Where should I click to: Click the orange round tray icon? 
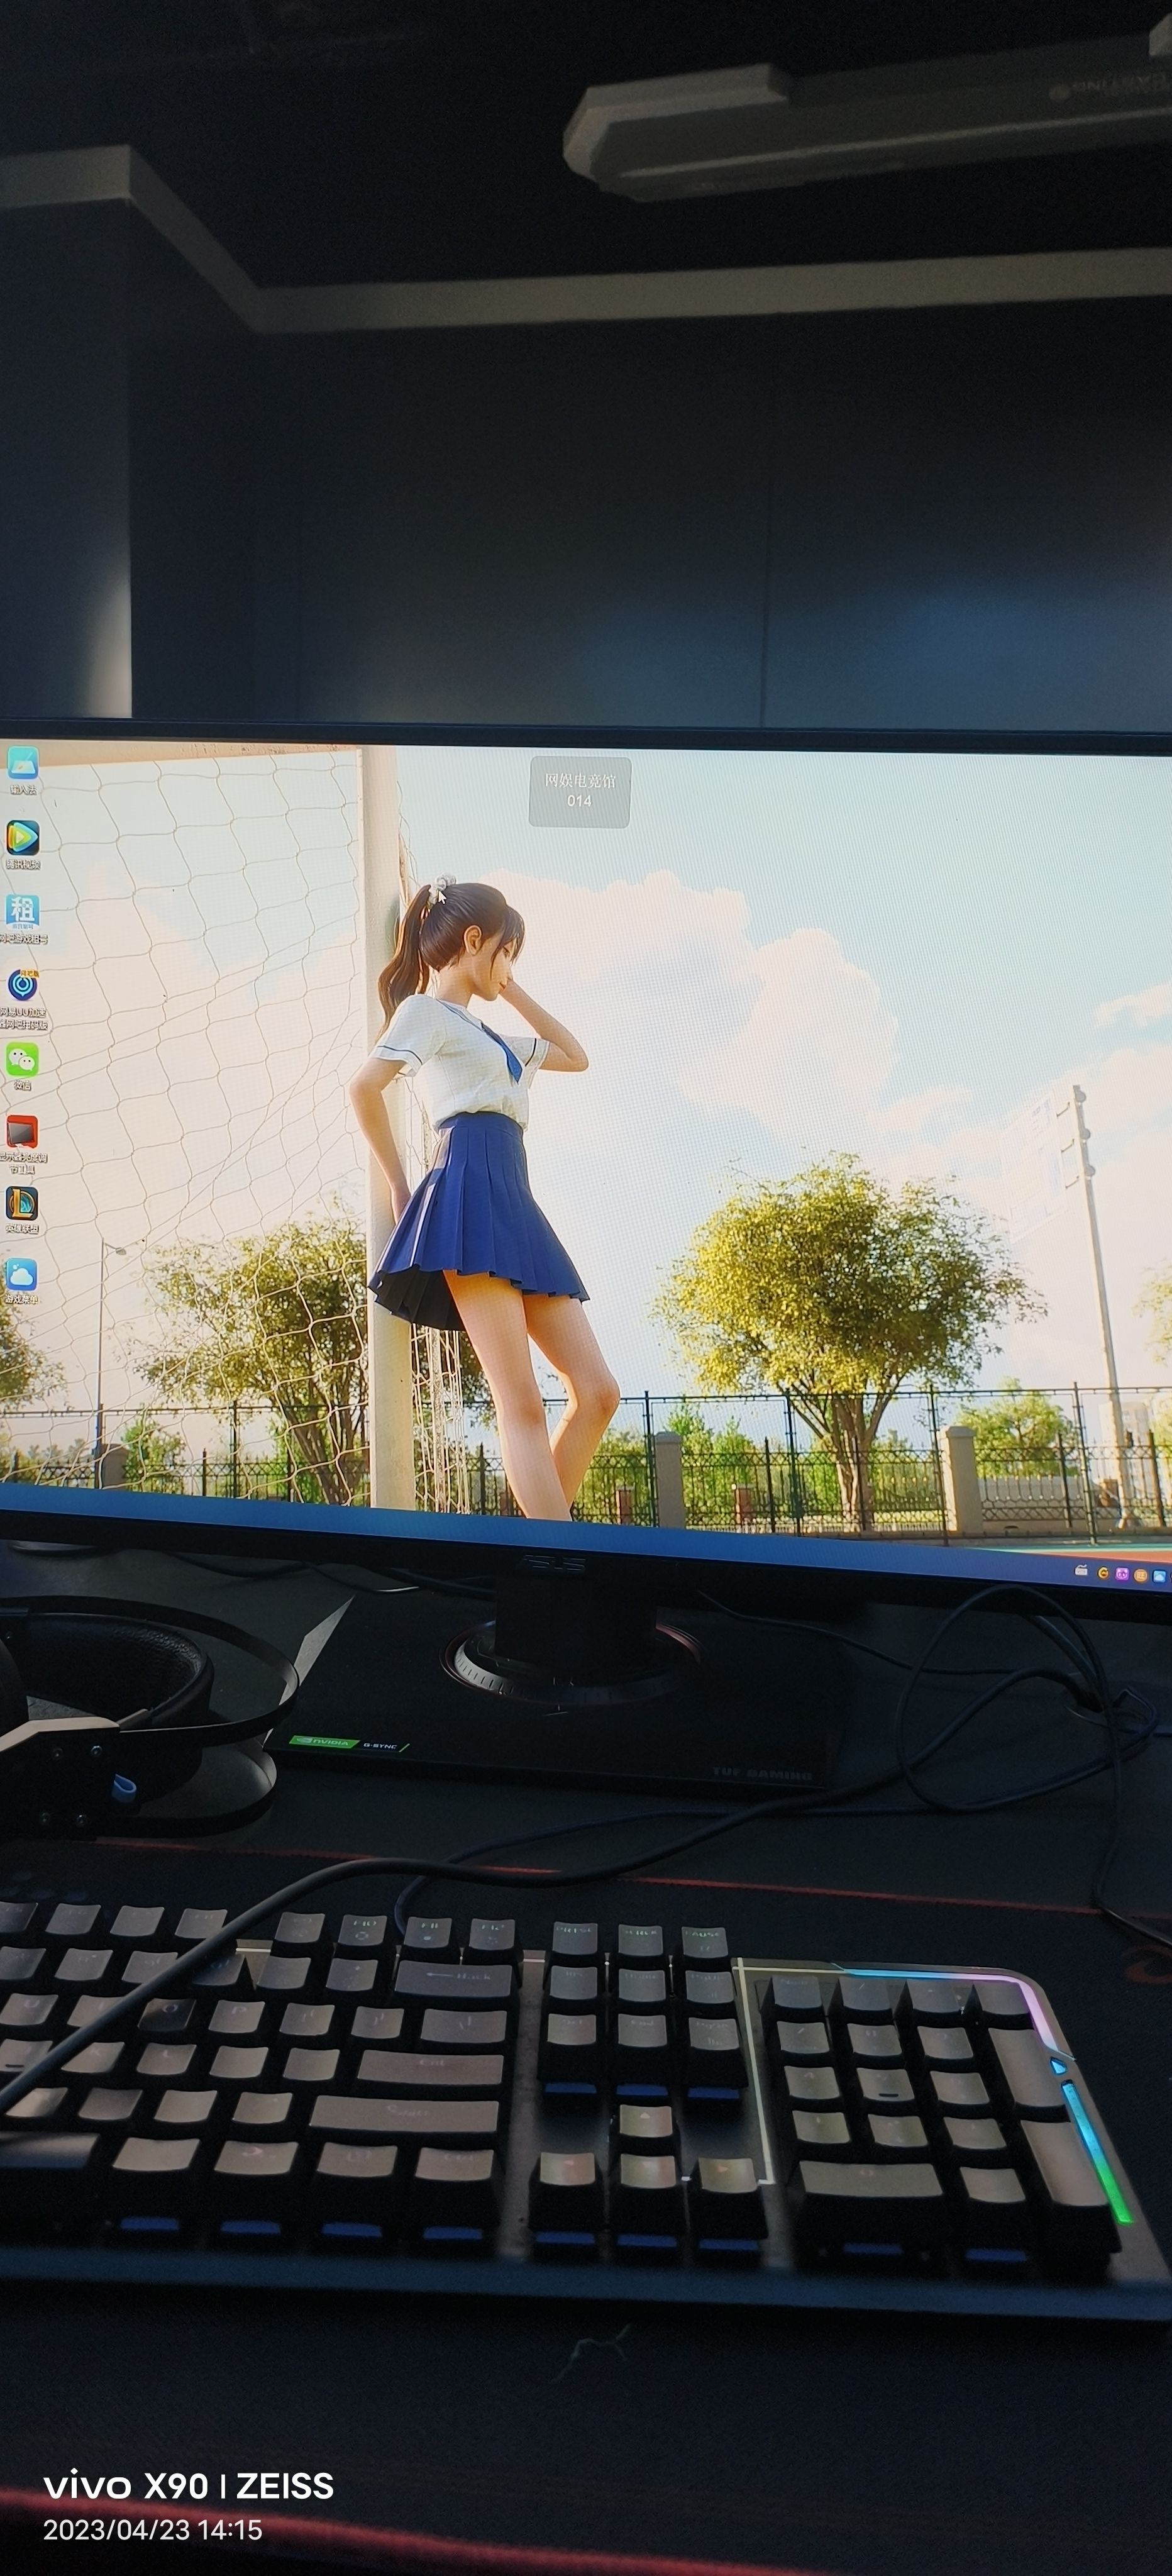tap(1141, 1576)
